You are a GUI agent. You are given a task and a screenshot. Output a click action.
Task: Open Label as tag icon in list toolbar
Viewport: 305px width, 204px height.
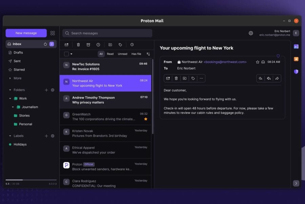(x=120, y=45)
